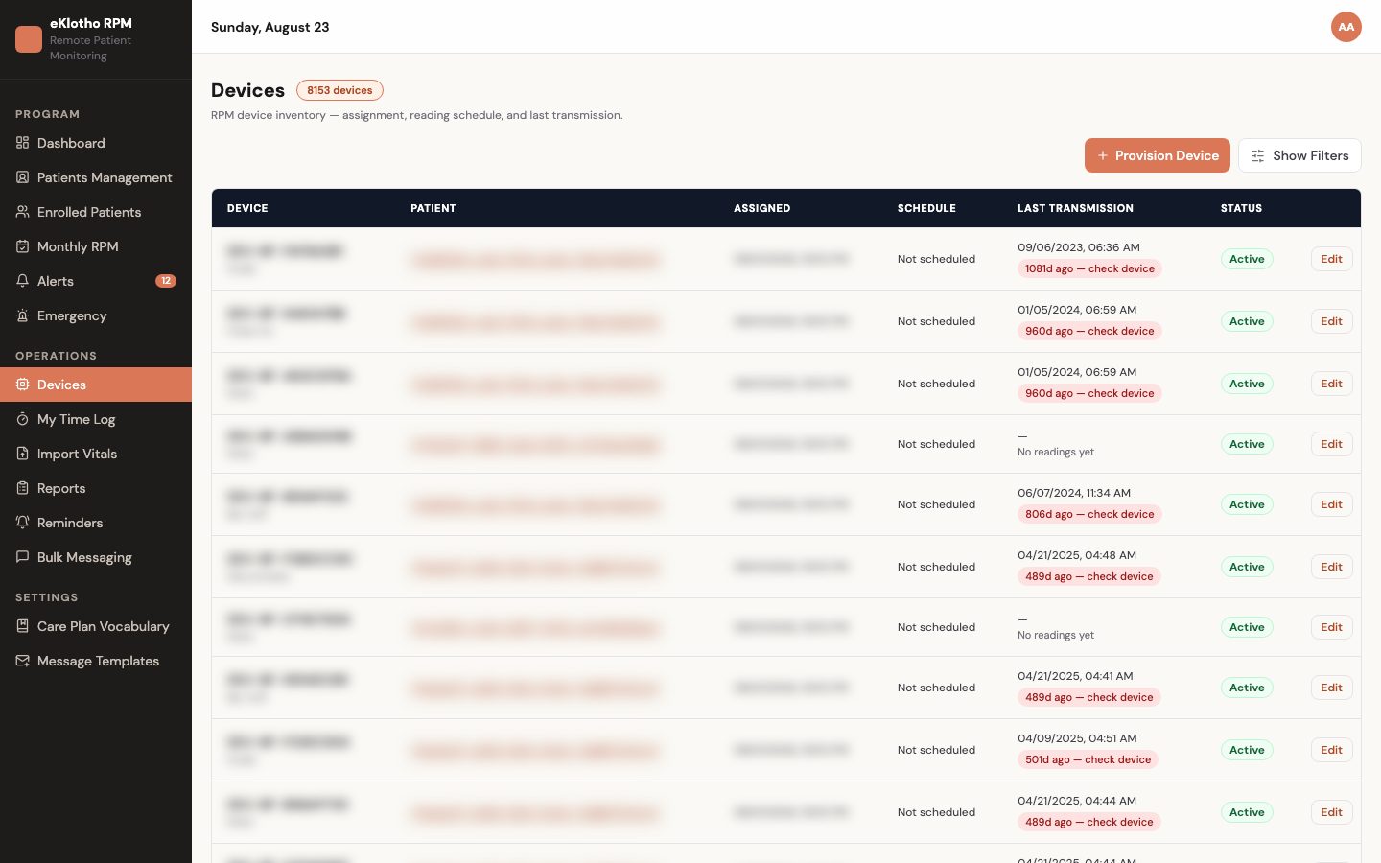1381x863 pixels.
Task: Click the eKlotho RPM logo square
Action: [29, 39]
